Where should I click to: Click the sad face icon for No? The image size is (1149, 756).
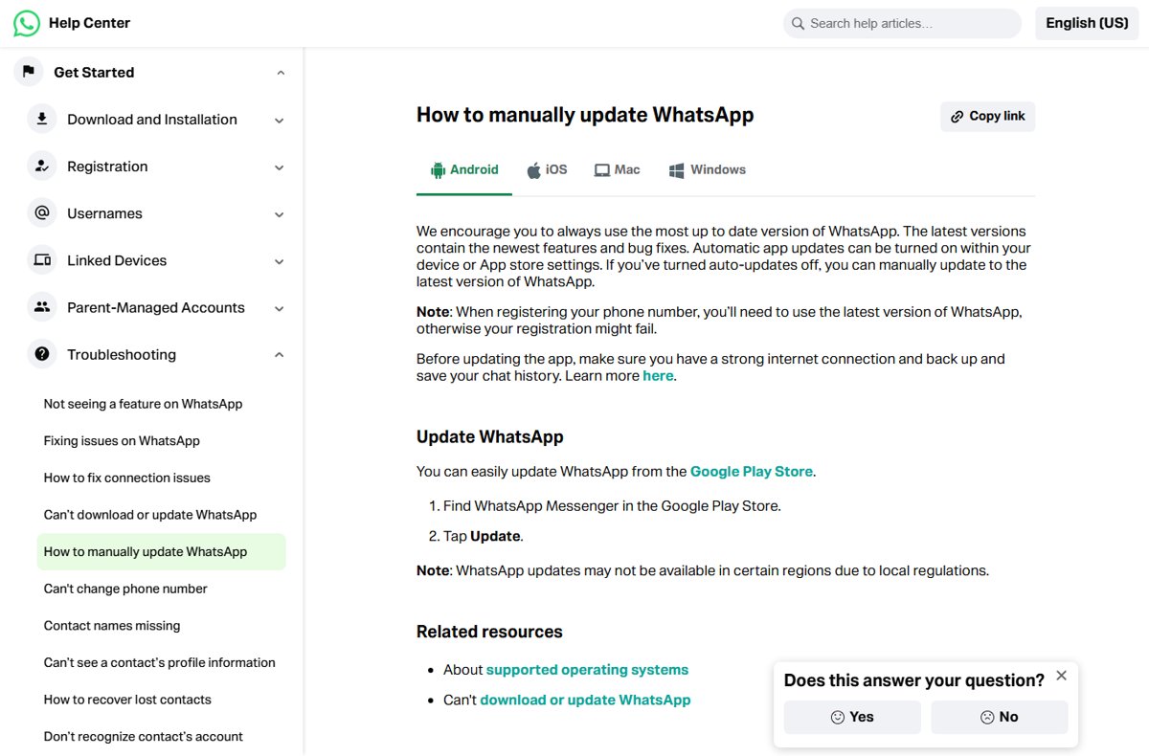(x=987, y=717)
